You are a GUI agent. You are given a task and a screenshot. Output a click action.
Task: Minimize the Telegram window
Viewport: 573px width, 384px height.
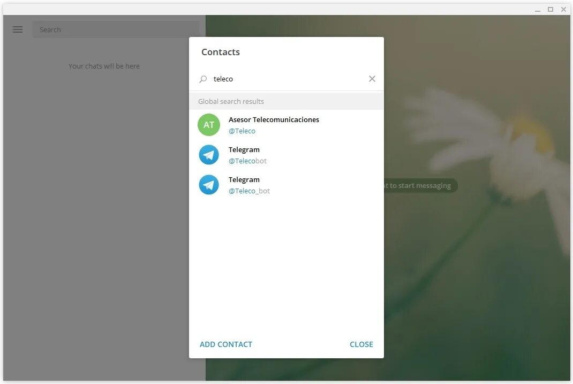coord(537,10)
